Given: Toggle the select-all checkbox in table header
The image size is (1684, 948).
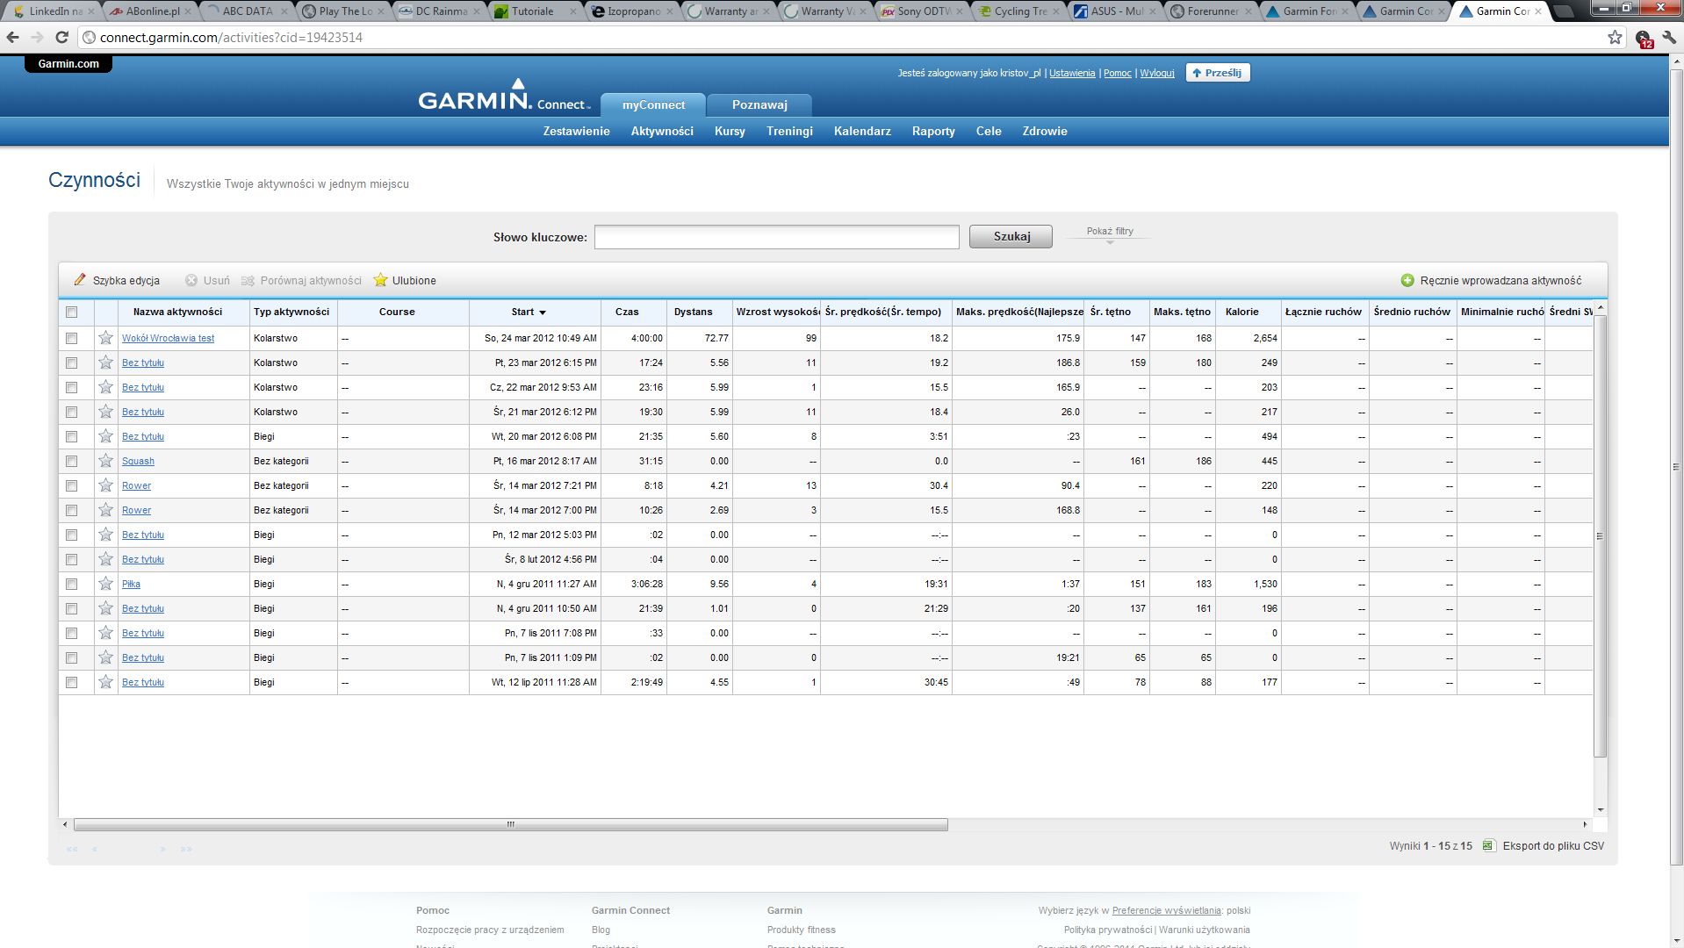Looking at the screenshot, I should (72, 312).
